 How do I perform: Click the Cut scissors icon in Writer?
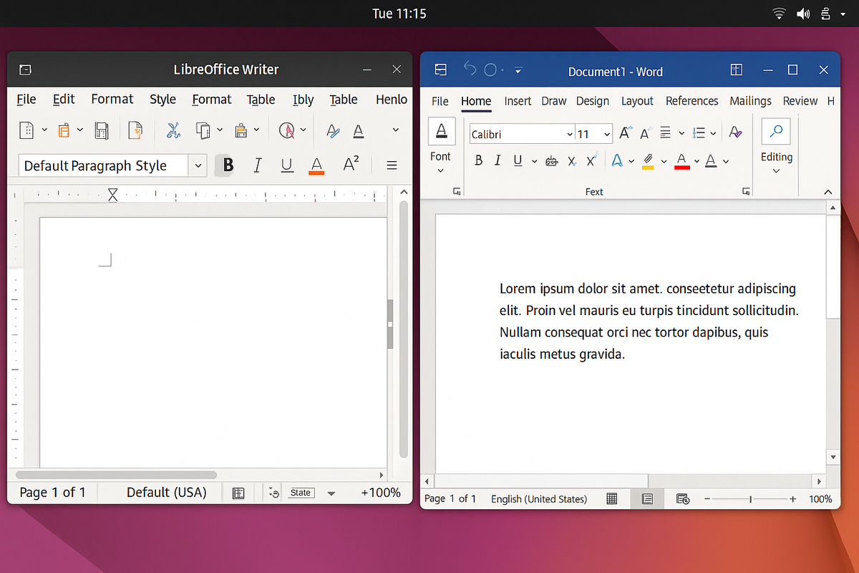(x=173, y=130)
